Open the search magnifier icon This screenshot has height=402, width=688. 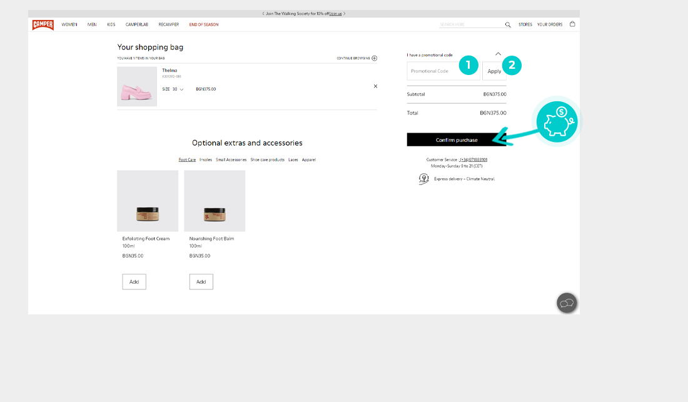click(x=508, y=24)
